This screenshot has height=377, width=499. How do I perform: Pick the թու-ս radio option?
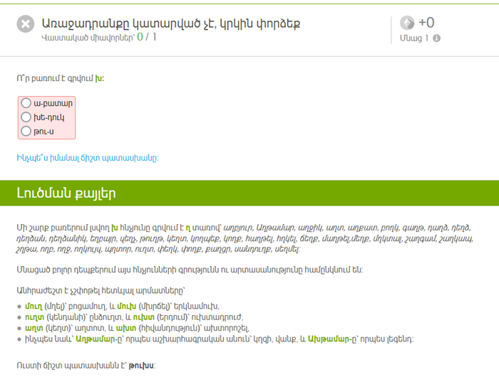click(26, 131)
